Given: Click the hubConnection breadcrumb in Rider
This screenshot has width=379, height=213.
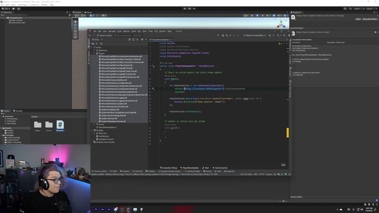Looking at the screenshot, I should (220, 168).
